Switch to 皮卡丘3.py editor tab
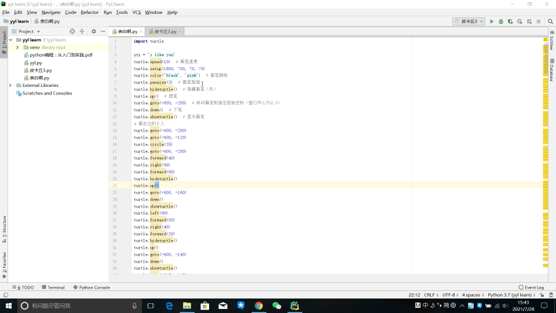This screenshot has height=313, width=556. 165,31
